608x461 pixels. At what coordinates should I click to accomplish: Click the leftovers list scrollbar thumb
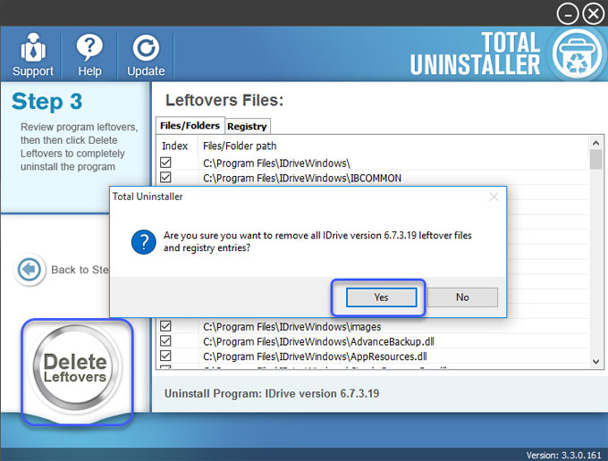tap(596, 160)
